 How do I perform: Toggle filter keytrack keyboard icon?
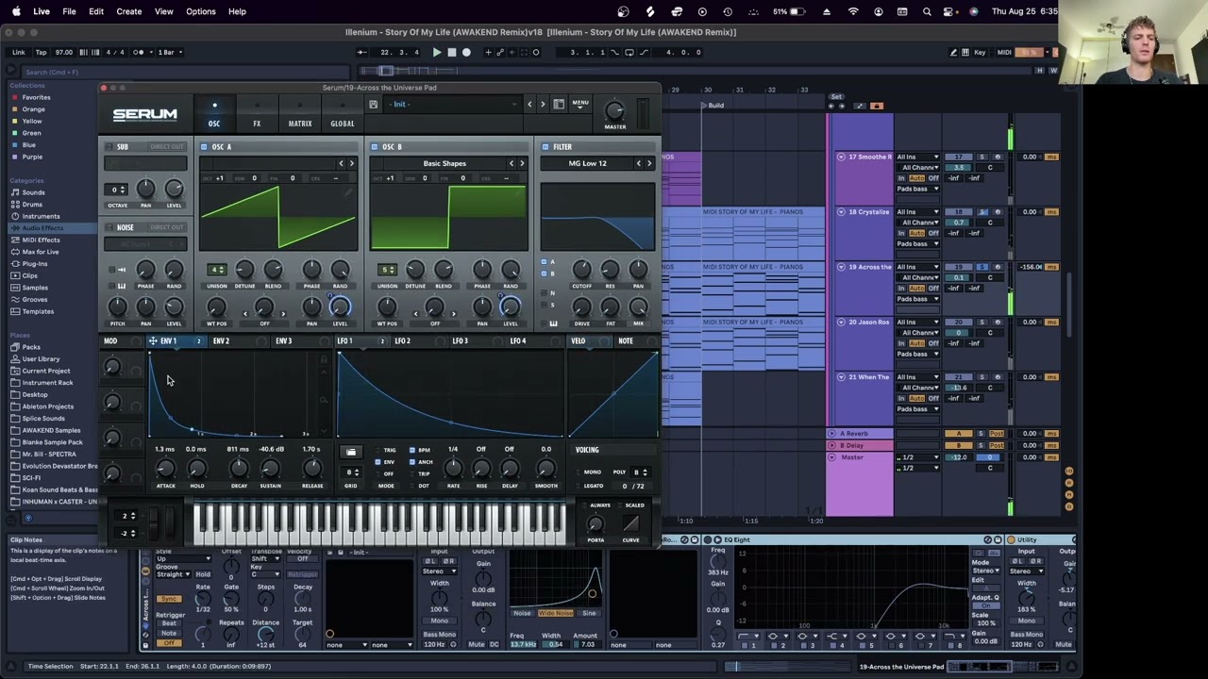point(553,323)
